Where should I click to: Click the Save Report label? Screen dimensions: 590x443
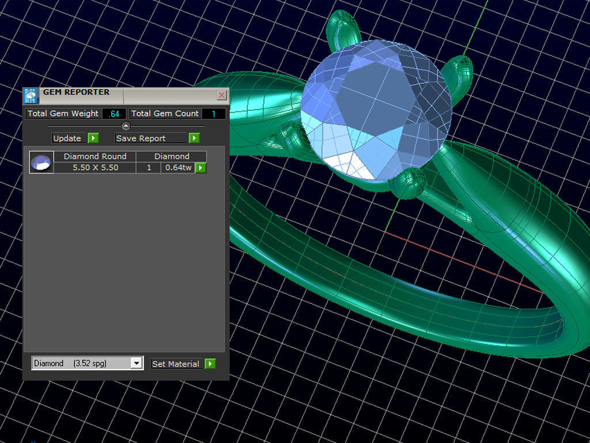tap(152, 138)
